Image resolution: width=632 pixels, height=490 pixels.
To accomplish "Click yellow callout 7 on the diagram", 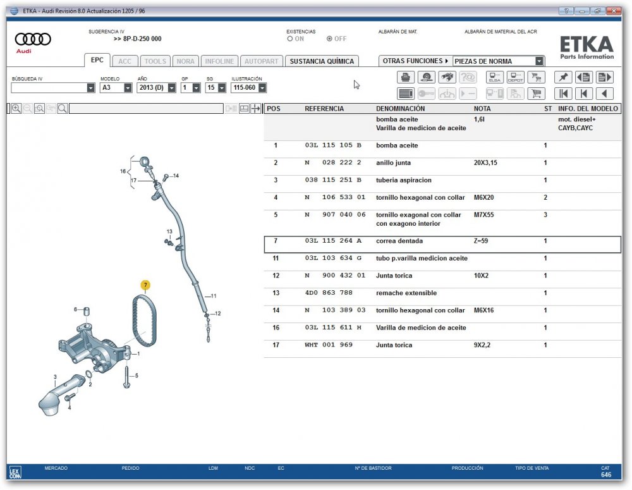I will tap(145, 285).
